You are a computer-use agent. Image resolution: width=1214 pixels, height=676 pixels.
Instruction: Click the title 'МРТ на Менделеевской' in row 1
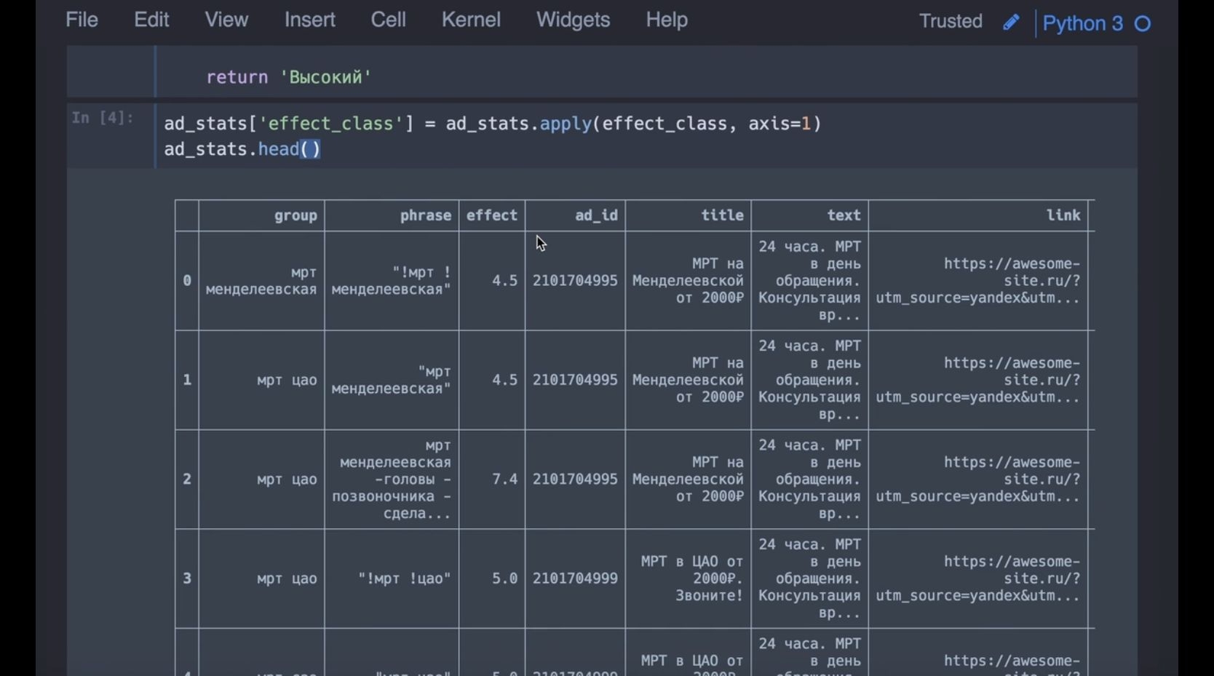click(688, 380)
